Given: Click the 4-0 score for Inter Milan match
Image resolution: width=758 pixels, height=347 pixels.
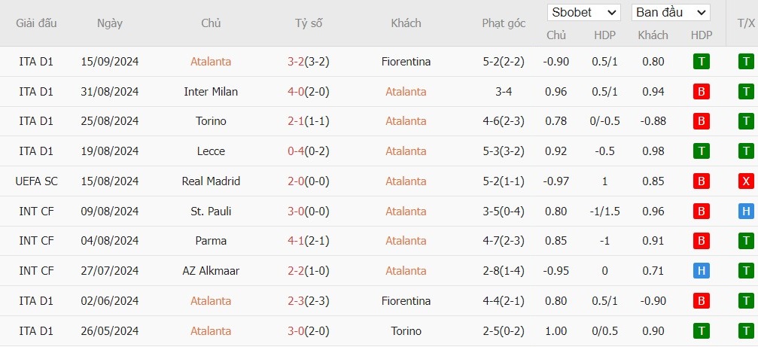Looking at the screenshot, I should [x=296, y=91].
